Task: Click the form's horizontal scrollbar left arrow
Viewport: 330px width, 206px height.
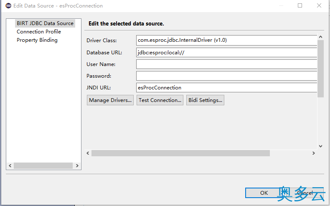Action: 88,153
